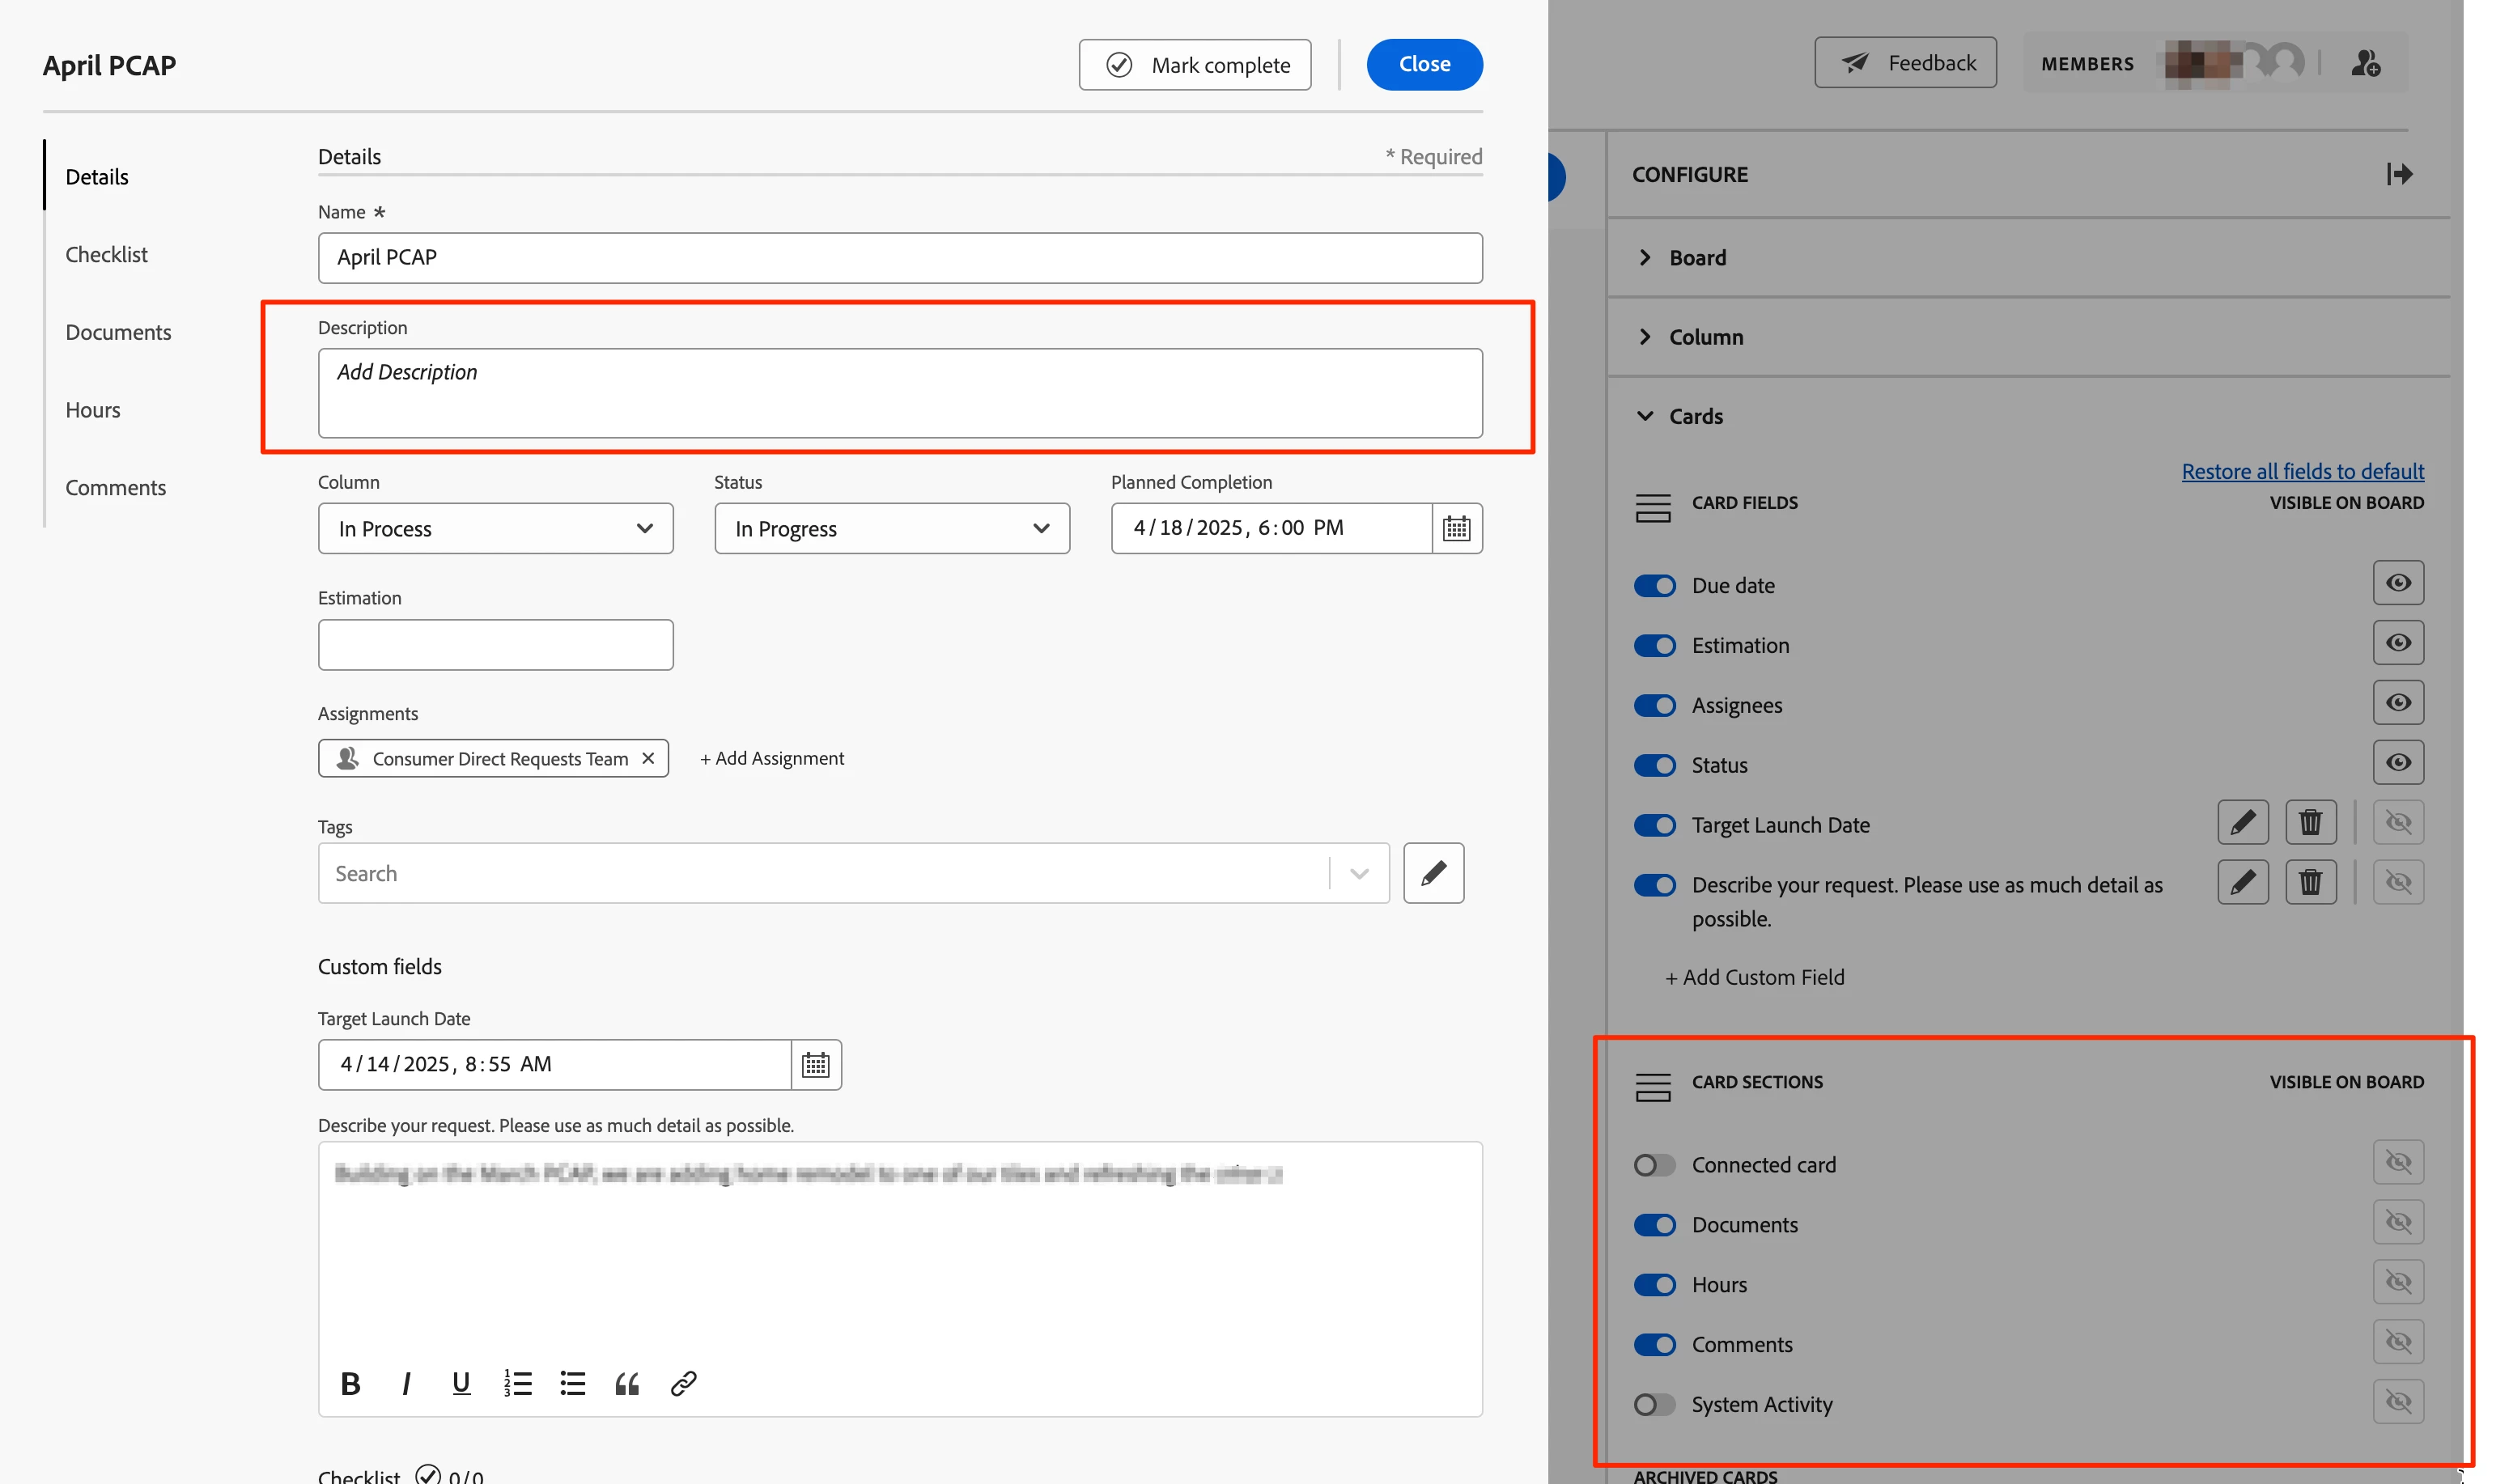
Task: Open the Comments tab
Action: click(x=115, y=487)
